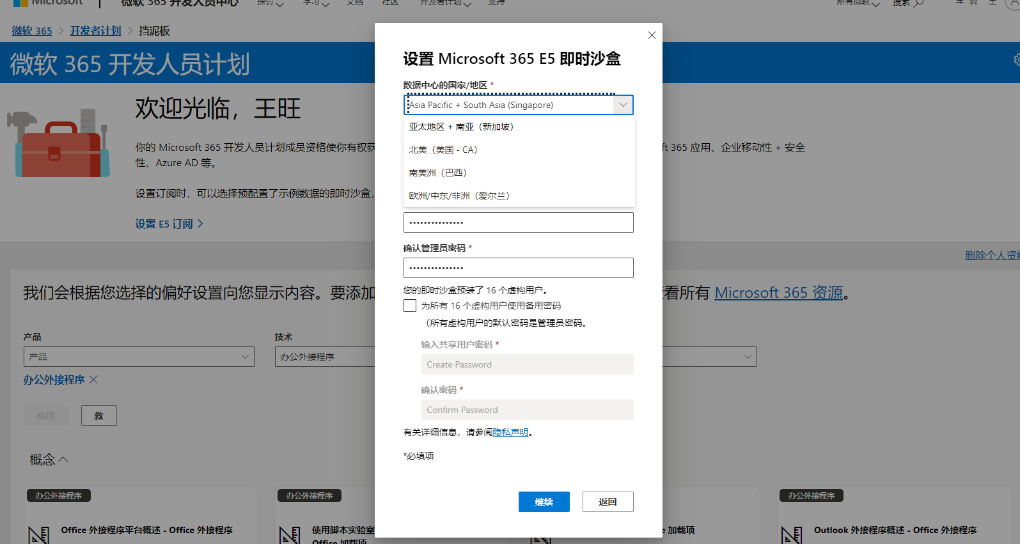Click the toolbox illustration icon
1020x544 pixels.
tap(58, 143)
